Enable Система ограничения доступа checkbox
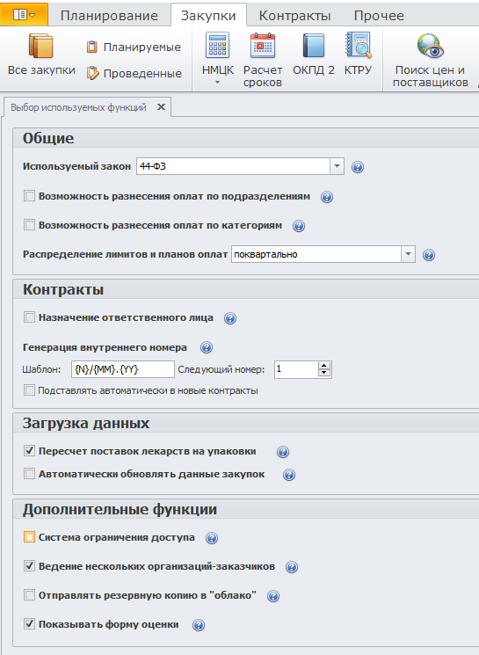The image size is (479, 655). click(x=29, y=537)
